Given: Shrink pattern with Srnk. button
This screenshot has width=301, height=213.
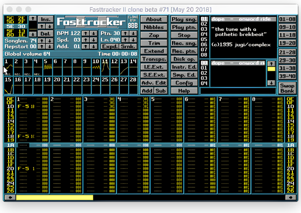Looking at the screenshot, I should [128, 46].
